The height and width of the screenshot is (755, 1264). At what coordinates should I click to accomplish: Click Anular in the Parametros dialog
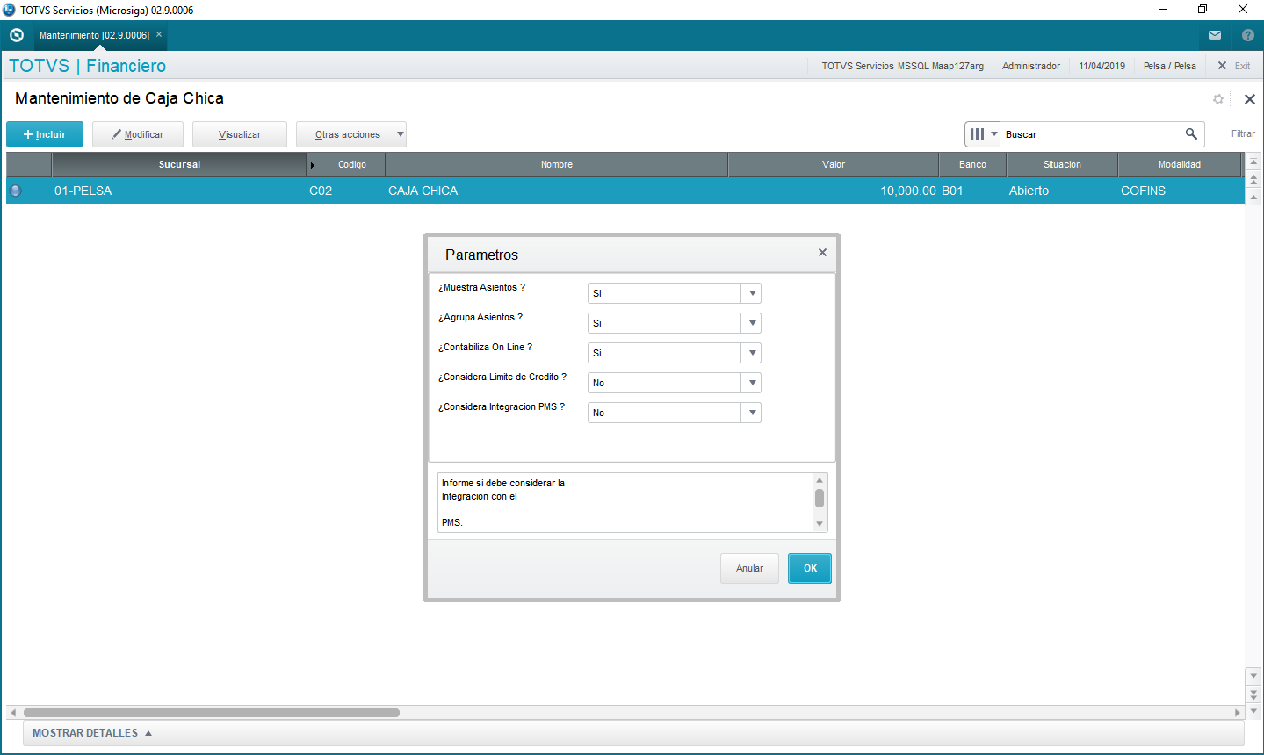749,568
